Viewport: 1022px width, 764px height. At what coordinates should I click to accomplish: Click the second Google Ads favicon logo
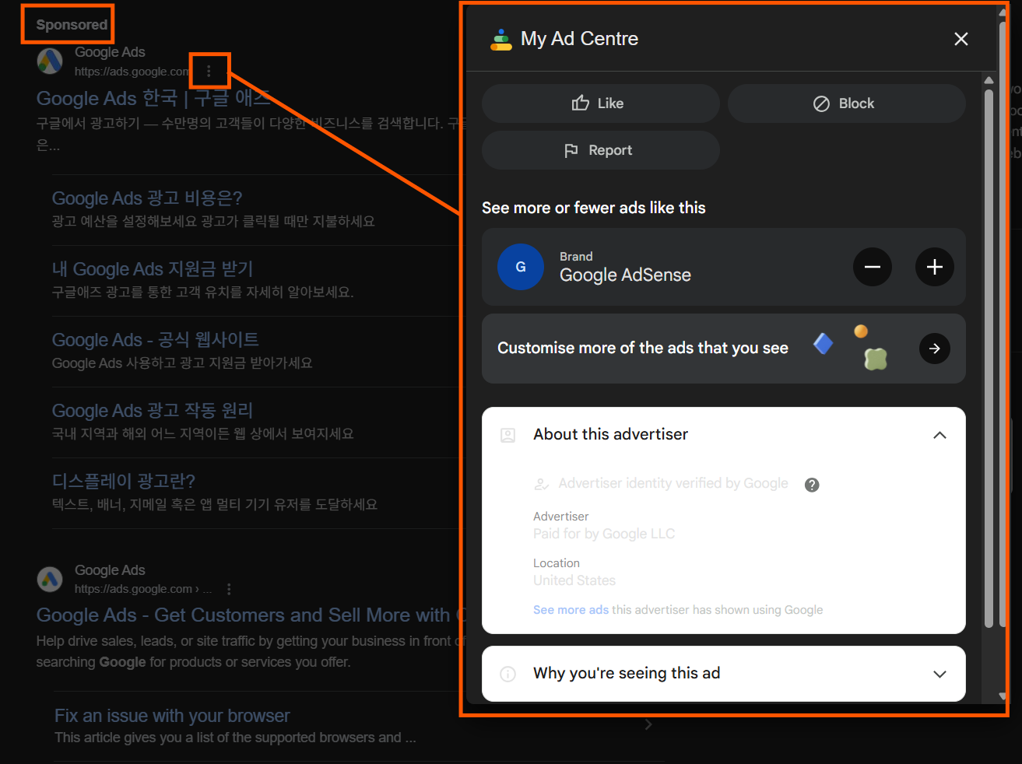tap(51, 579)
